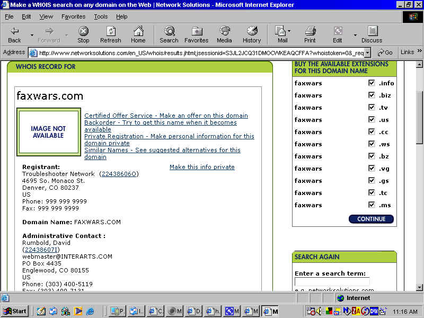Open the taskbar button labeled P

[118, 311]
